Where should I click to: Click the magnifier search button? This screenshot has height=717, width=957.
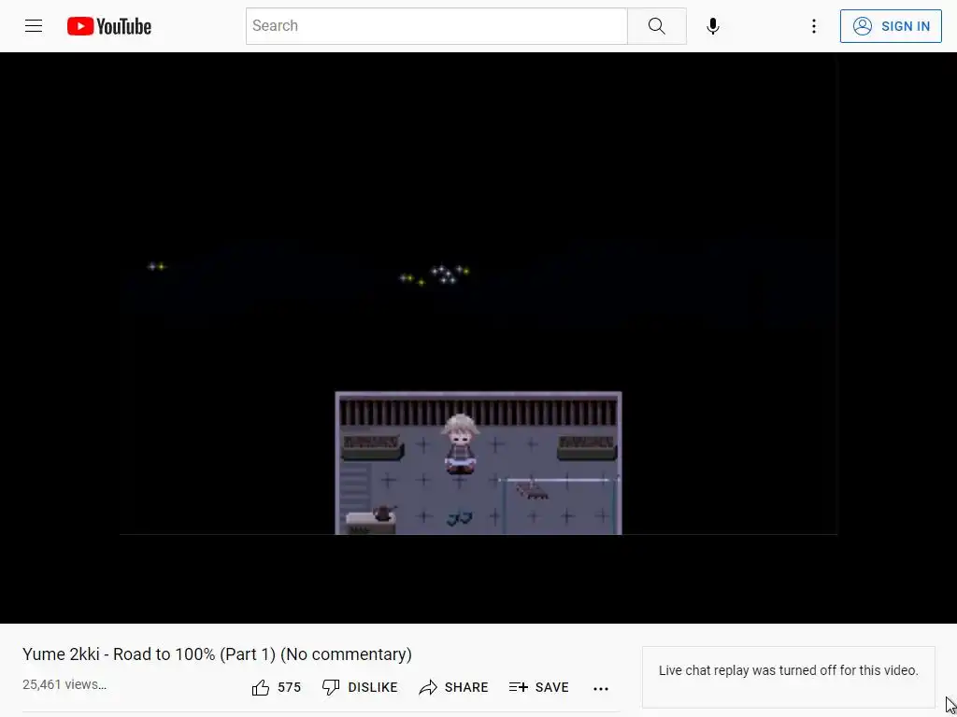pos(657,26)
